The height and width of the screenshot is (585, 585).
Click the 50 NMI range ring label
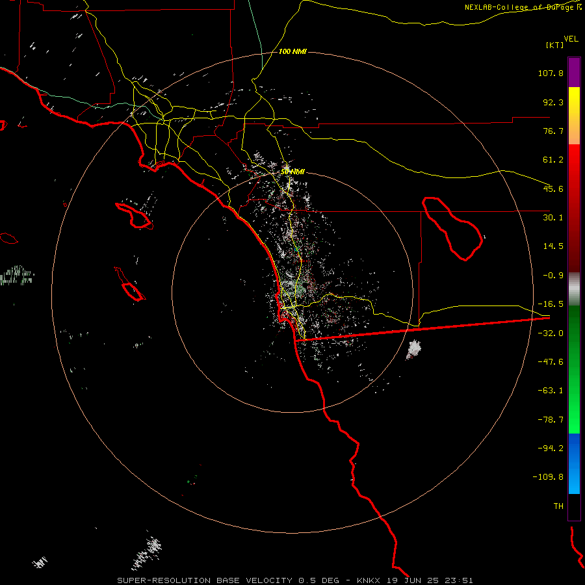point(292,172)
